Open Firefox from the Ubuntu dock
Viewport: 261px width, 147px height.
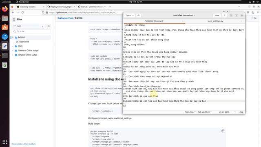4,9
